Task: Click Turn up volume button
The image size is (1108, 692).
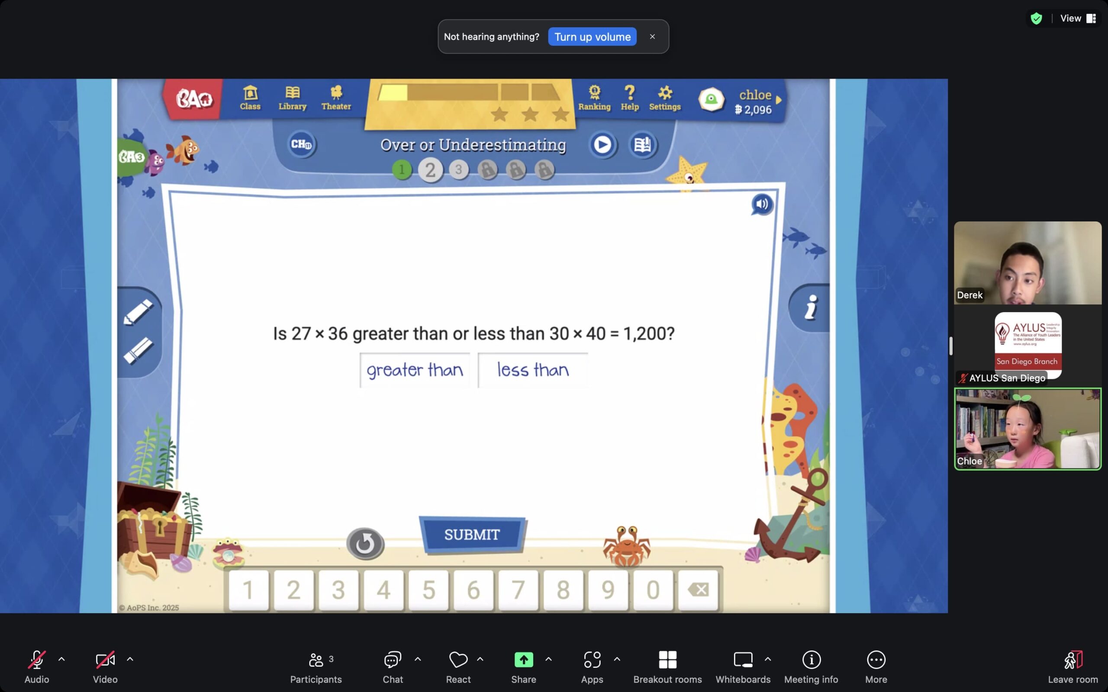Action: tap(592, 37)
